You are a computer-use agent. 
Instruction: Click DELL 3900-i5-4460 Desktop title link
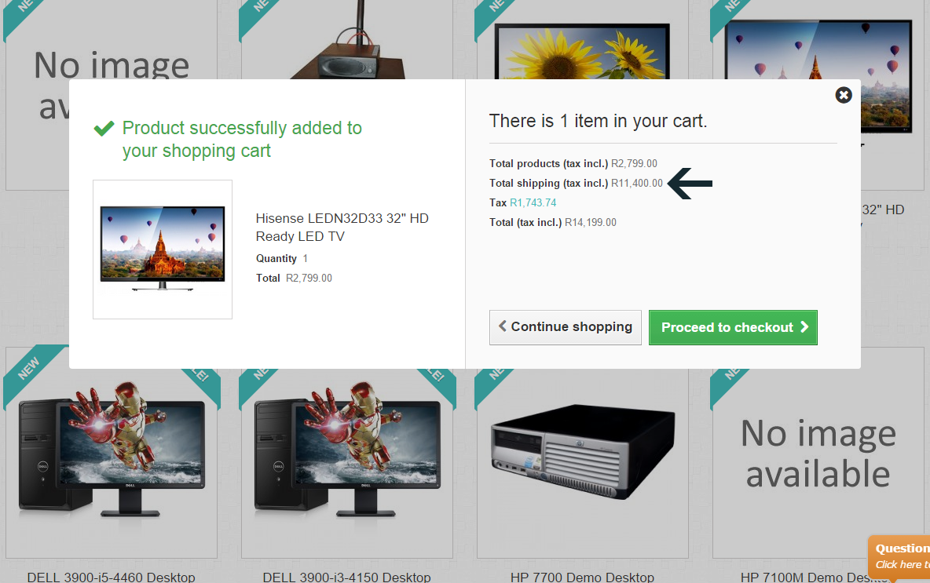111,577
